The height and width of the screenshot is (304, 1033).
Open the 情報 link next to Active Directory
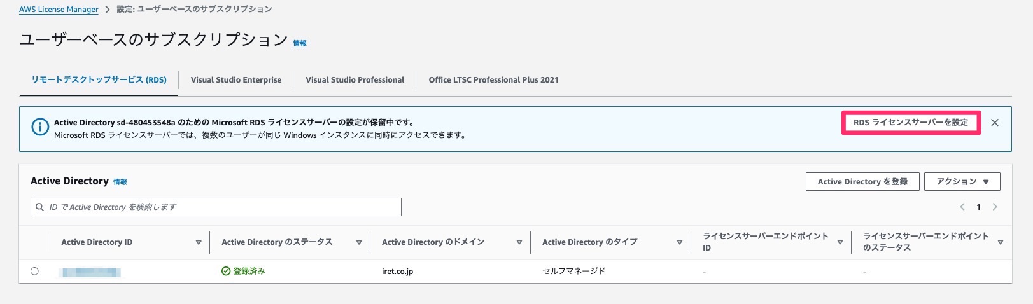(x=120, y=182)
